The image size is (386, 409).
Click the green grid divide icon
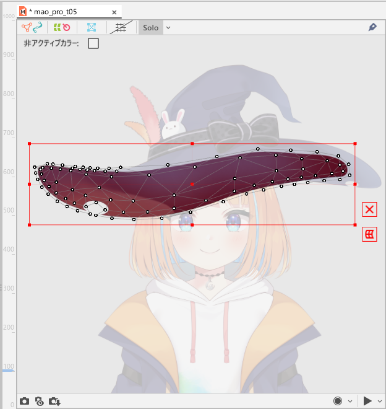(56, 27)
